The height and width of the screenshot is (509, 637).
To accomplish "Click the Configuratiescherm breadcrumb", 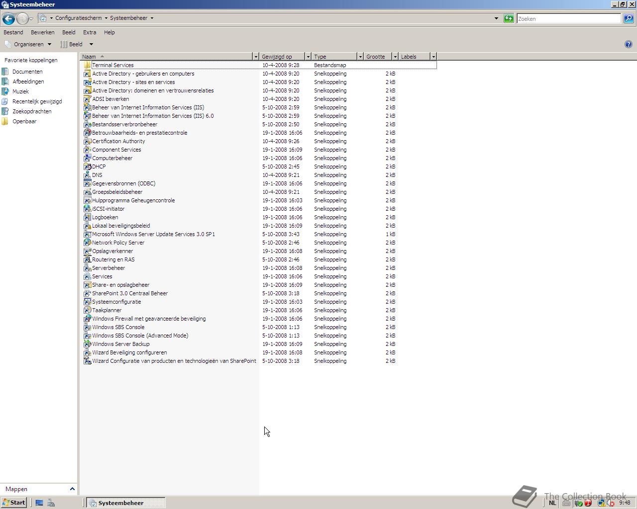I will (79, 18).
